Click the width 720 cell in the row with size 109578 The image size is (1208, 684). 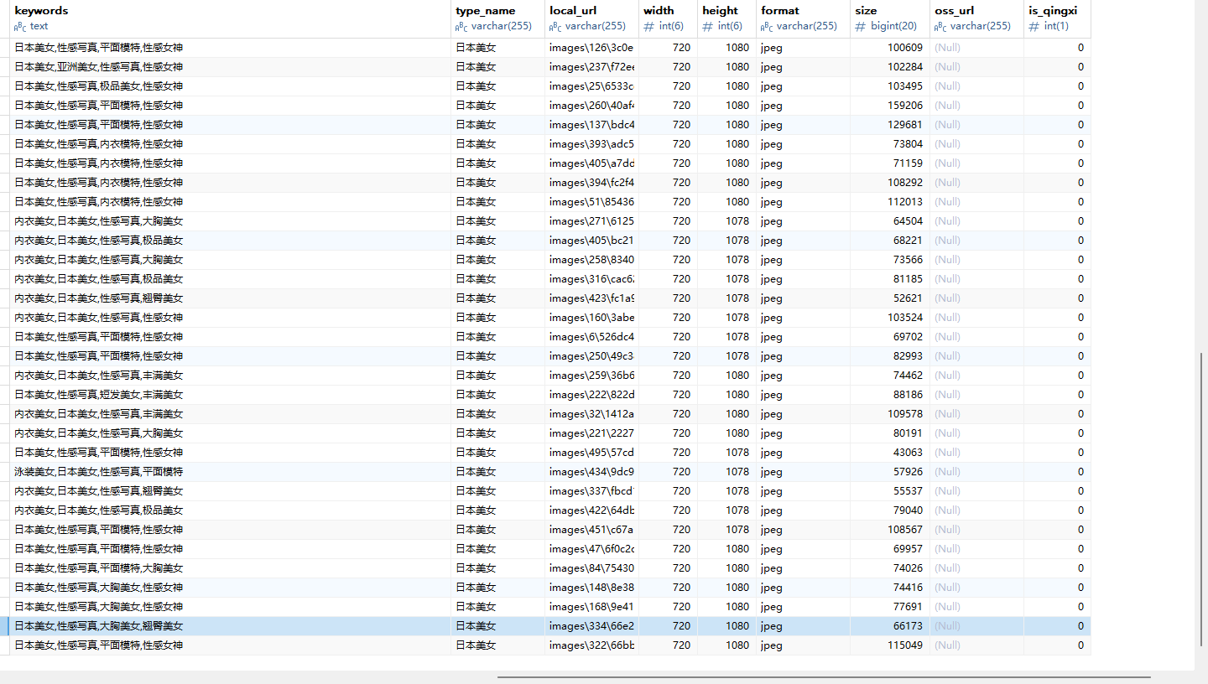click(x=669, y=414)
